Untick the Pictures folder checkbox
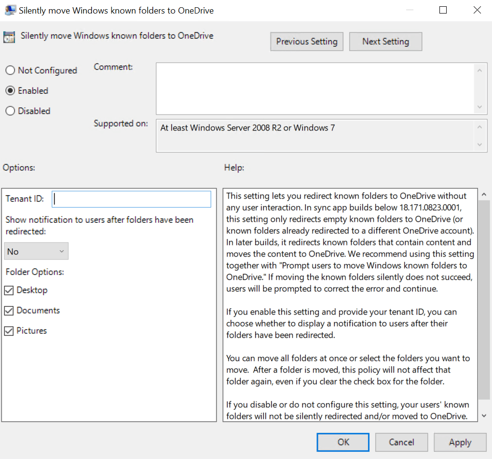This screenshot has width=492, height=459. tap(9, 331)
